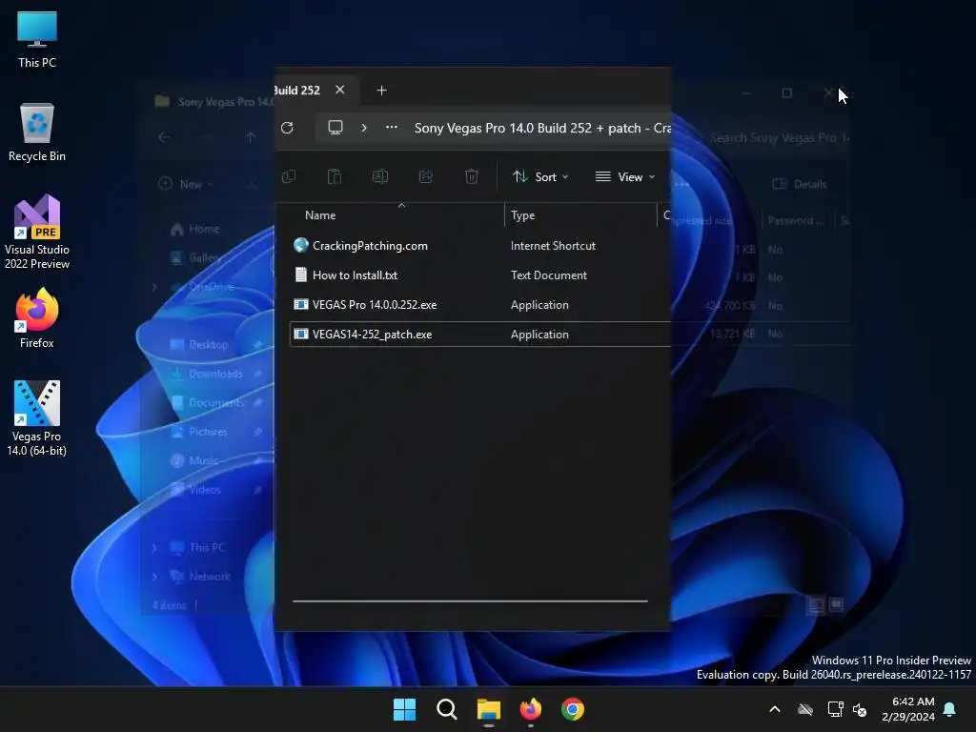
Task: Click Downloads in background window sidebar
Action: click(x=215, y=374)
